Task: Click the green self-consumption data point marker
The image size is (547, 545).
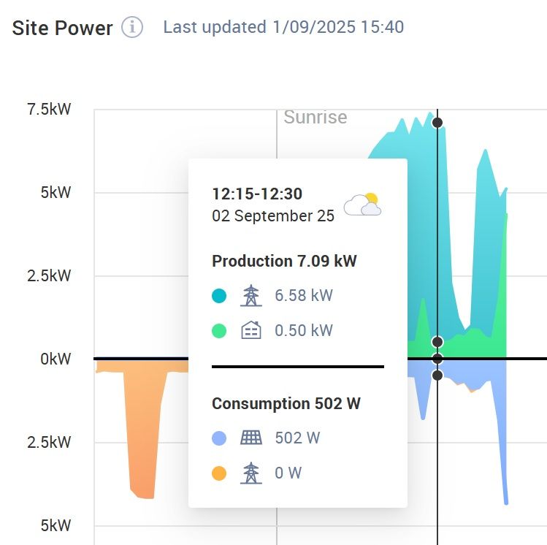Action: coord(437,342)
